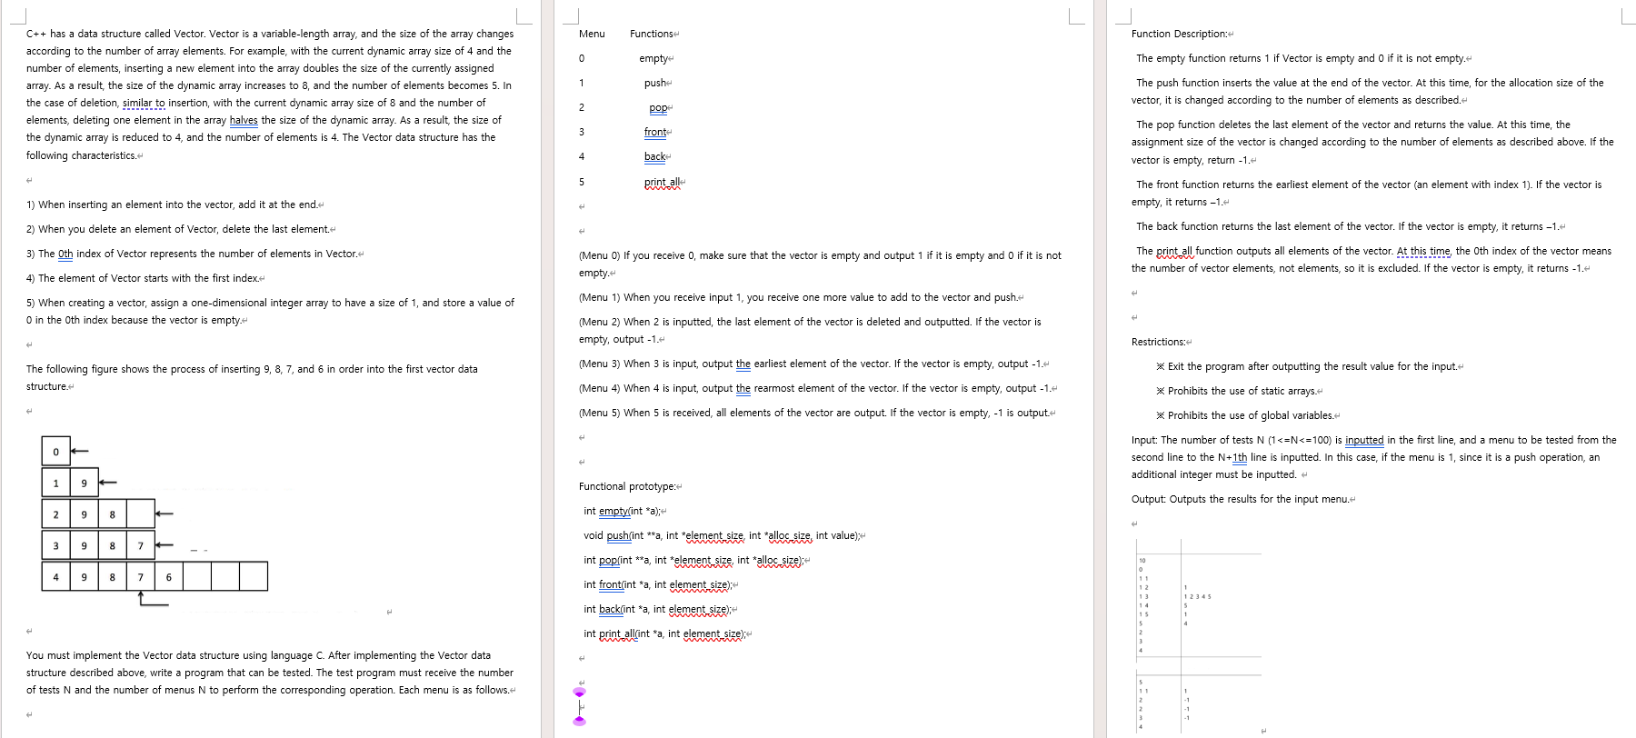Click 'Exit the program after outputting' restriction line
The image size is (1636, 738).
tap(1306, 366)
